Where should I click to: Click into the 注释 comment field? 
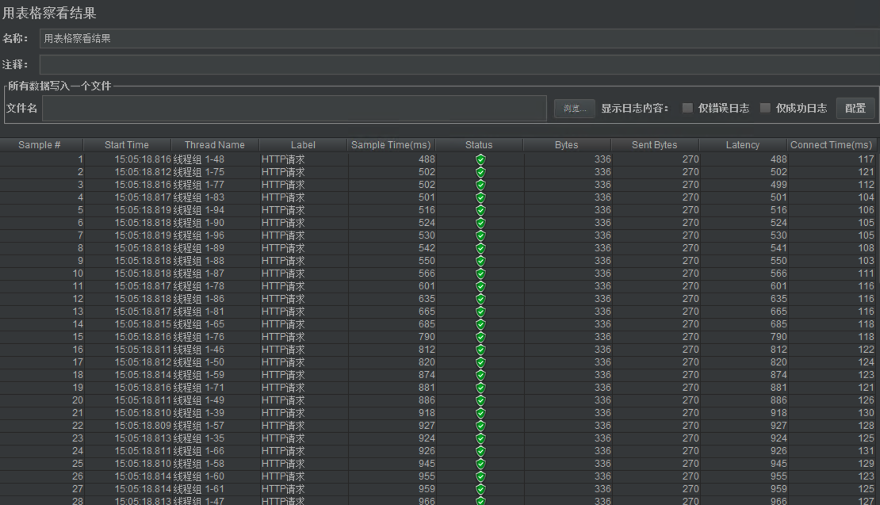click(458, 64)
